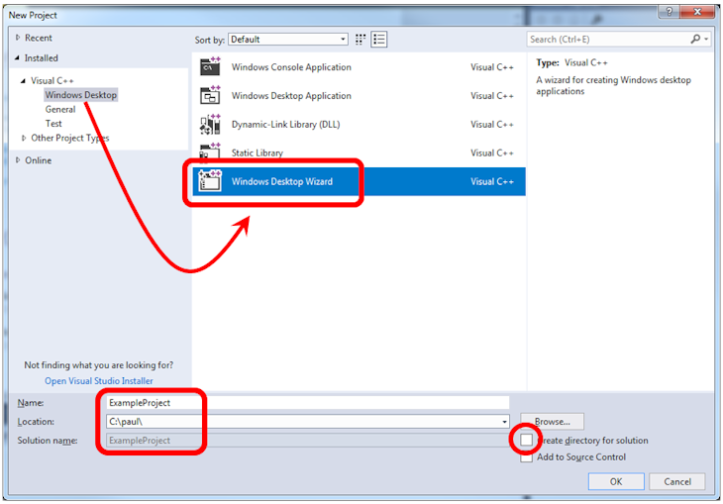
Task: Expand the Recent section
Action: click(x=18, y=38)
